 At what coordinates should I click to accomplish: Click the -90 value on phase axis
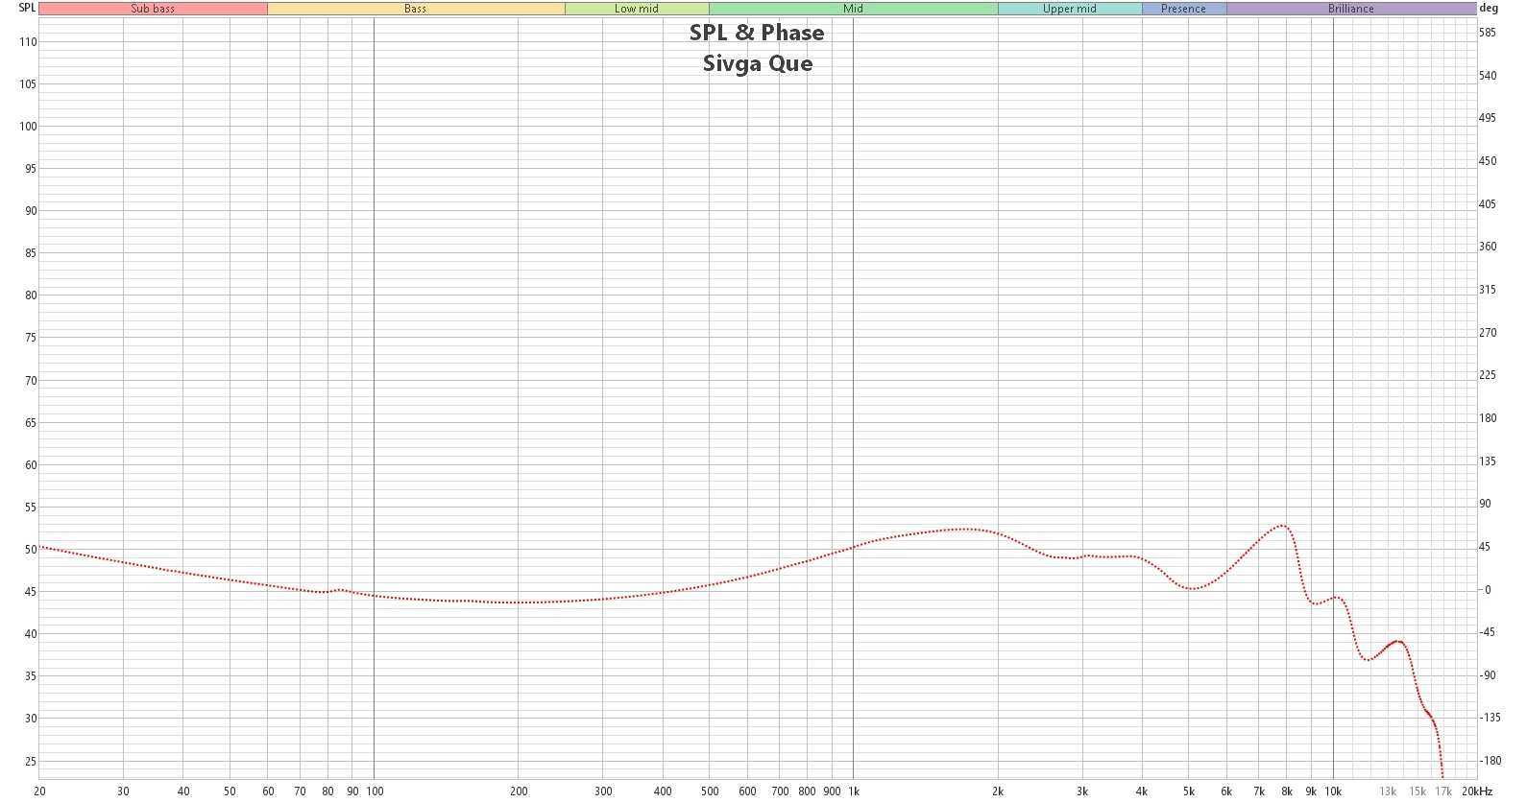pos(1487,675)
